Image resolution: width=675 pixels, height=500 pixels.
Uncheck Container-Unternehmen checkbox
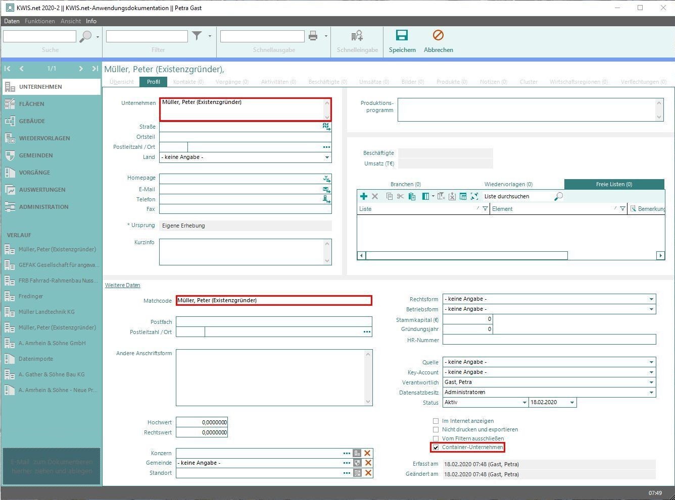[436, 448]
